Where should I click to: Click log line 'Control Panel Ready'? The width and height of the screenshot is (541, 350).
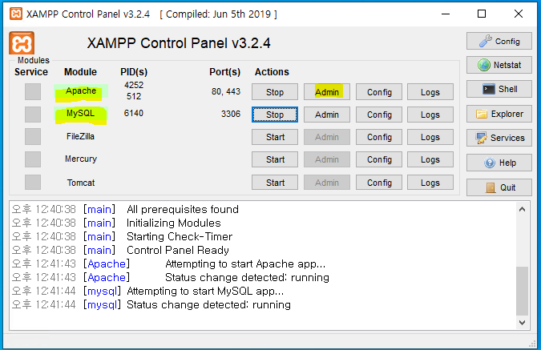click(178, 250)
